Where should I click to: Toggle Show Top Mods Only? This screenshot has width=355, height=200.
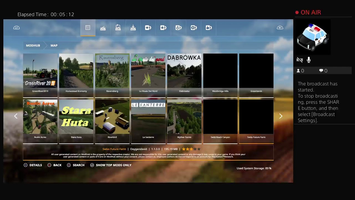[114, 165]
